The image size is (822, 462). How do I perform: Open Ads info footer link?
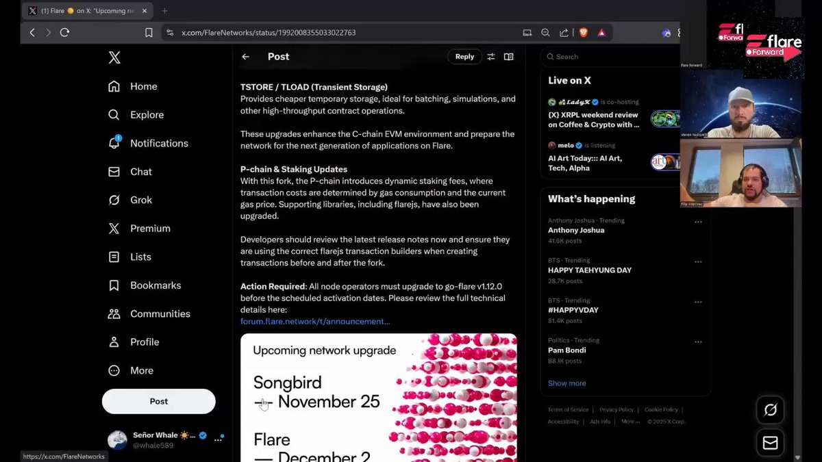[x=600, y=422]
